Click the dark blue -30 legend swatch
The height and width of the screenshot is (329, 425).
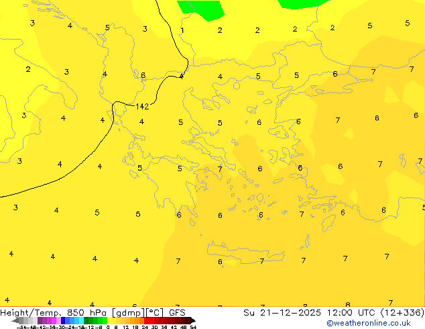tap(63, 320)
